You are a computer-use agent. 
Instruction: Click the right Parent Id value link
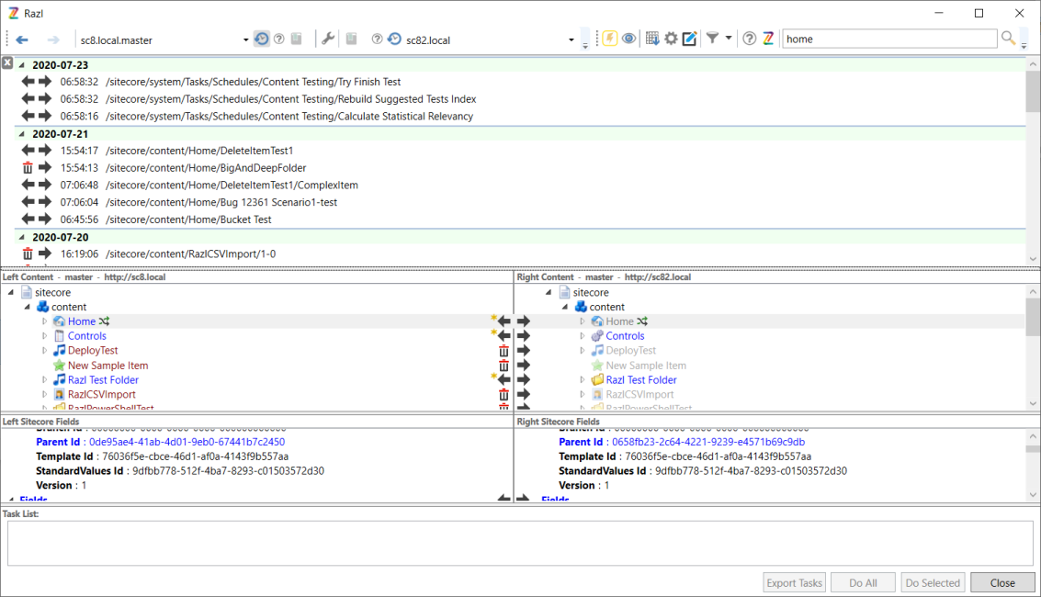coord(708,442)
